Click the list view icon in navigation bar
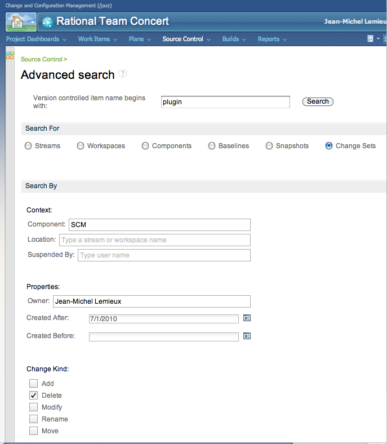This screenshot has height=444, width=387. 370,38
